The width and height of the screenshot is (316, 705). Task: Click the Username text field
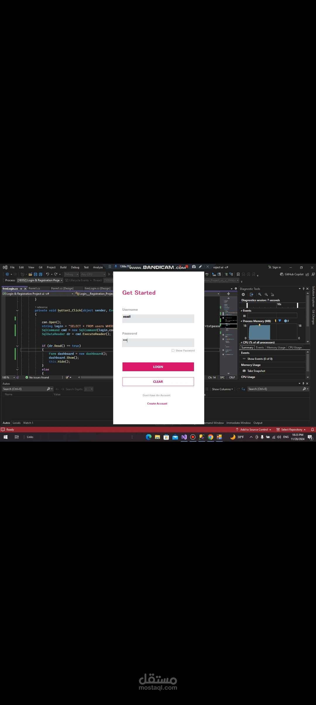[x=158, y=319]
